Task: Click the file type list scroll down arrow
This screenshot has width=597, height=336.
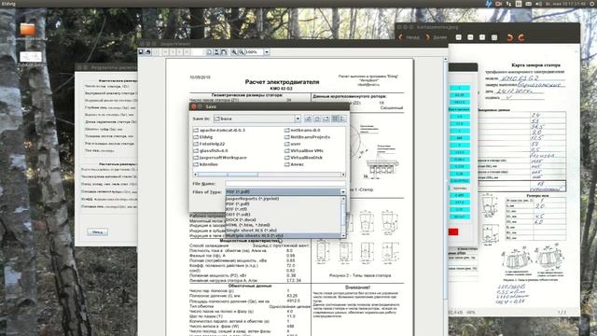Action: coord(343,236)
